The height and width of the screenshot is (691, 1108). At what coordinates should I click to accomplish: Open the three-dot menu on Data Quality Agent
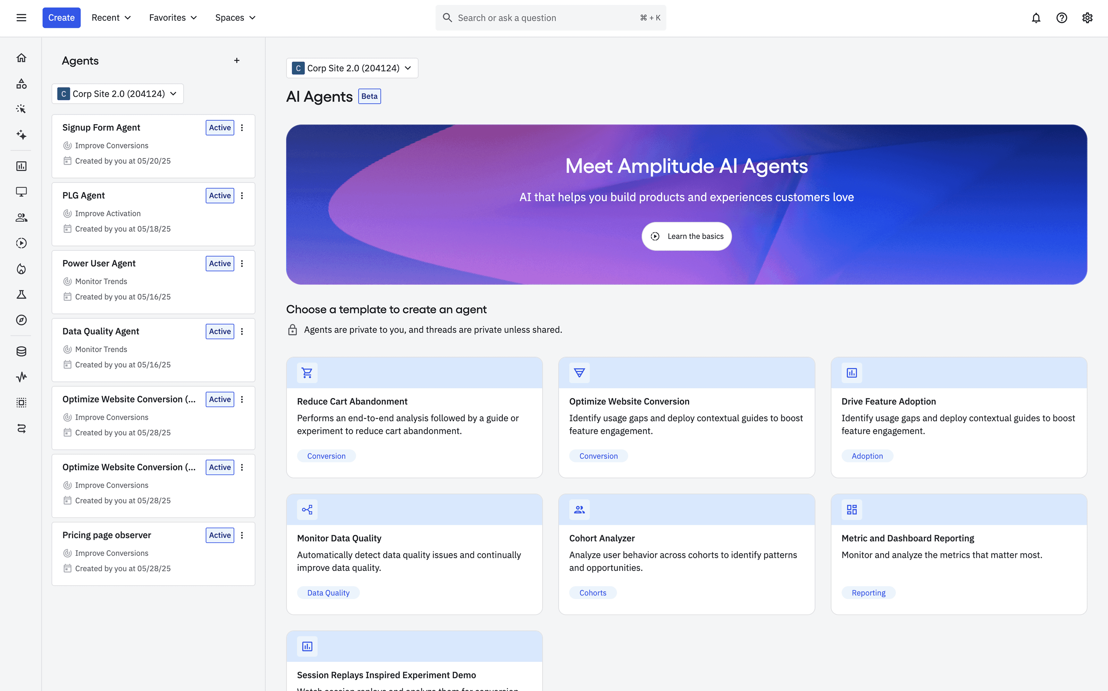tap(242, 331)
